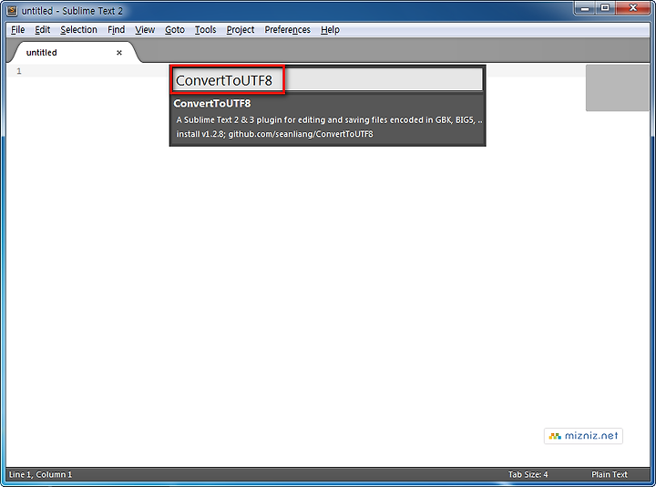This screenshot has height=487, width=656.
Task: Click the Sublime Text app icon in title bar
Action: click(12, 10)
